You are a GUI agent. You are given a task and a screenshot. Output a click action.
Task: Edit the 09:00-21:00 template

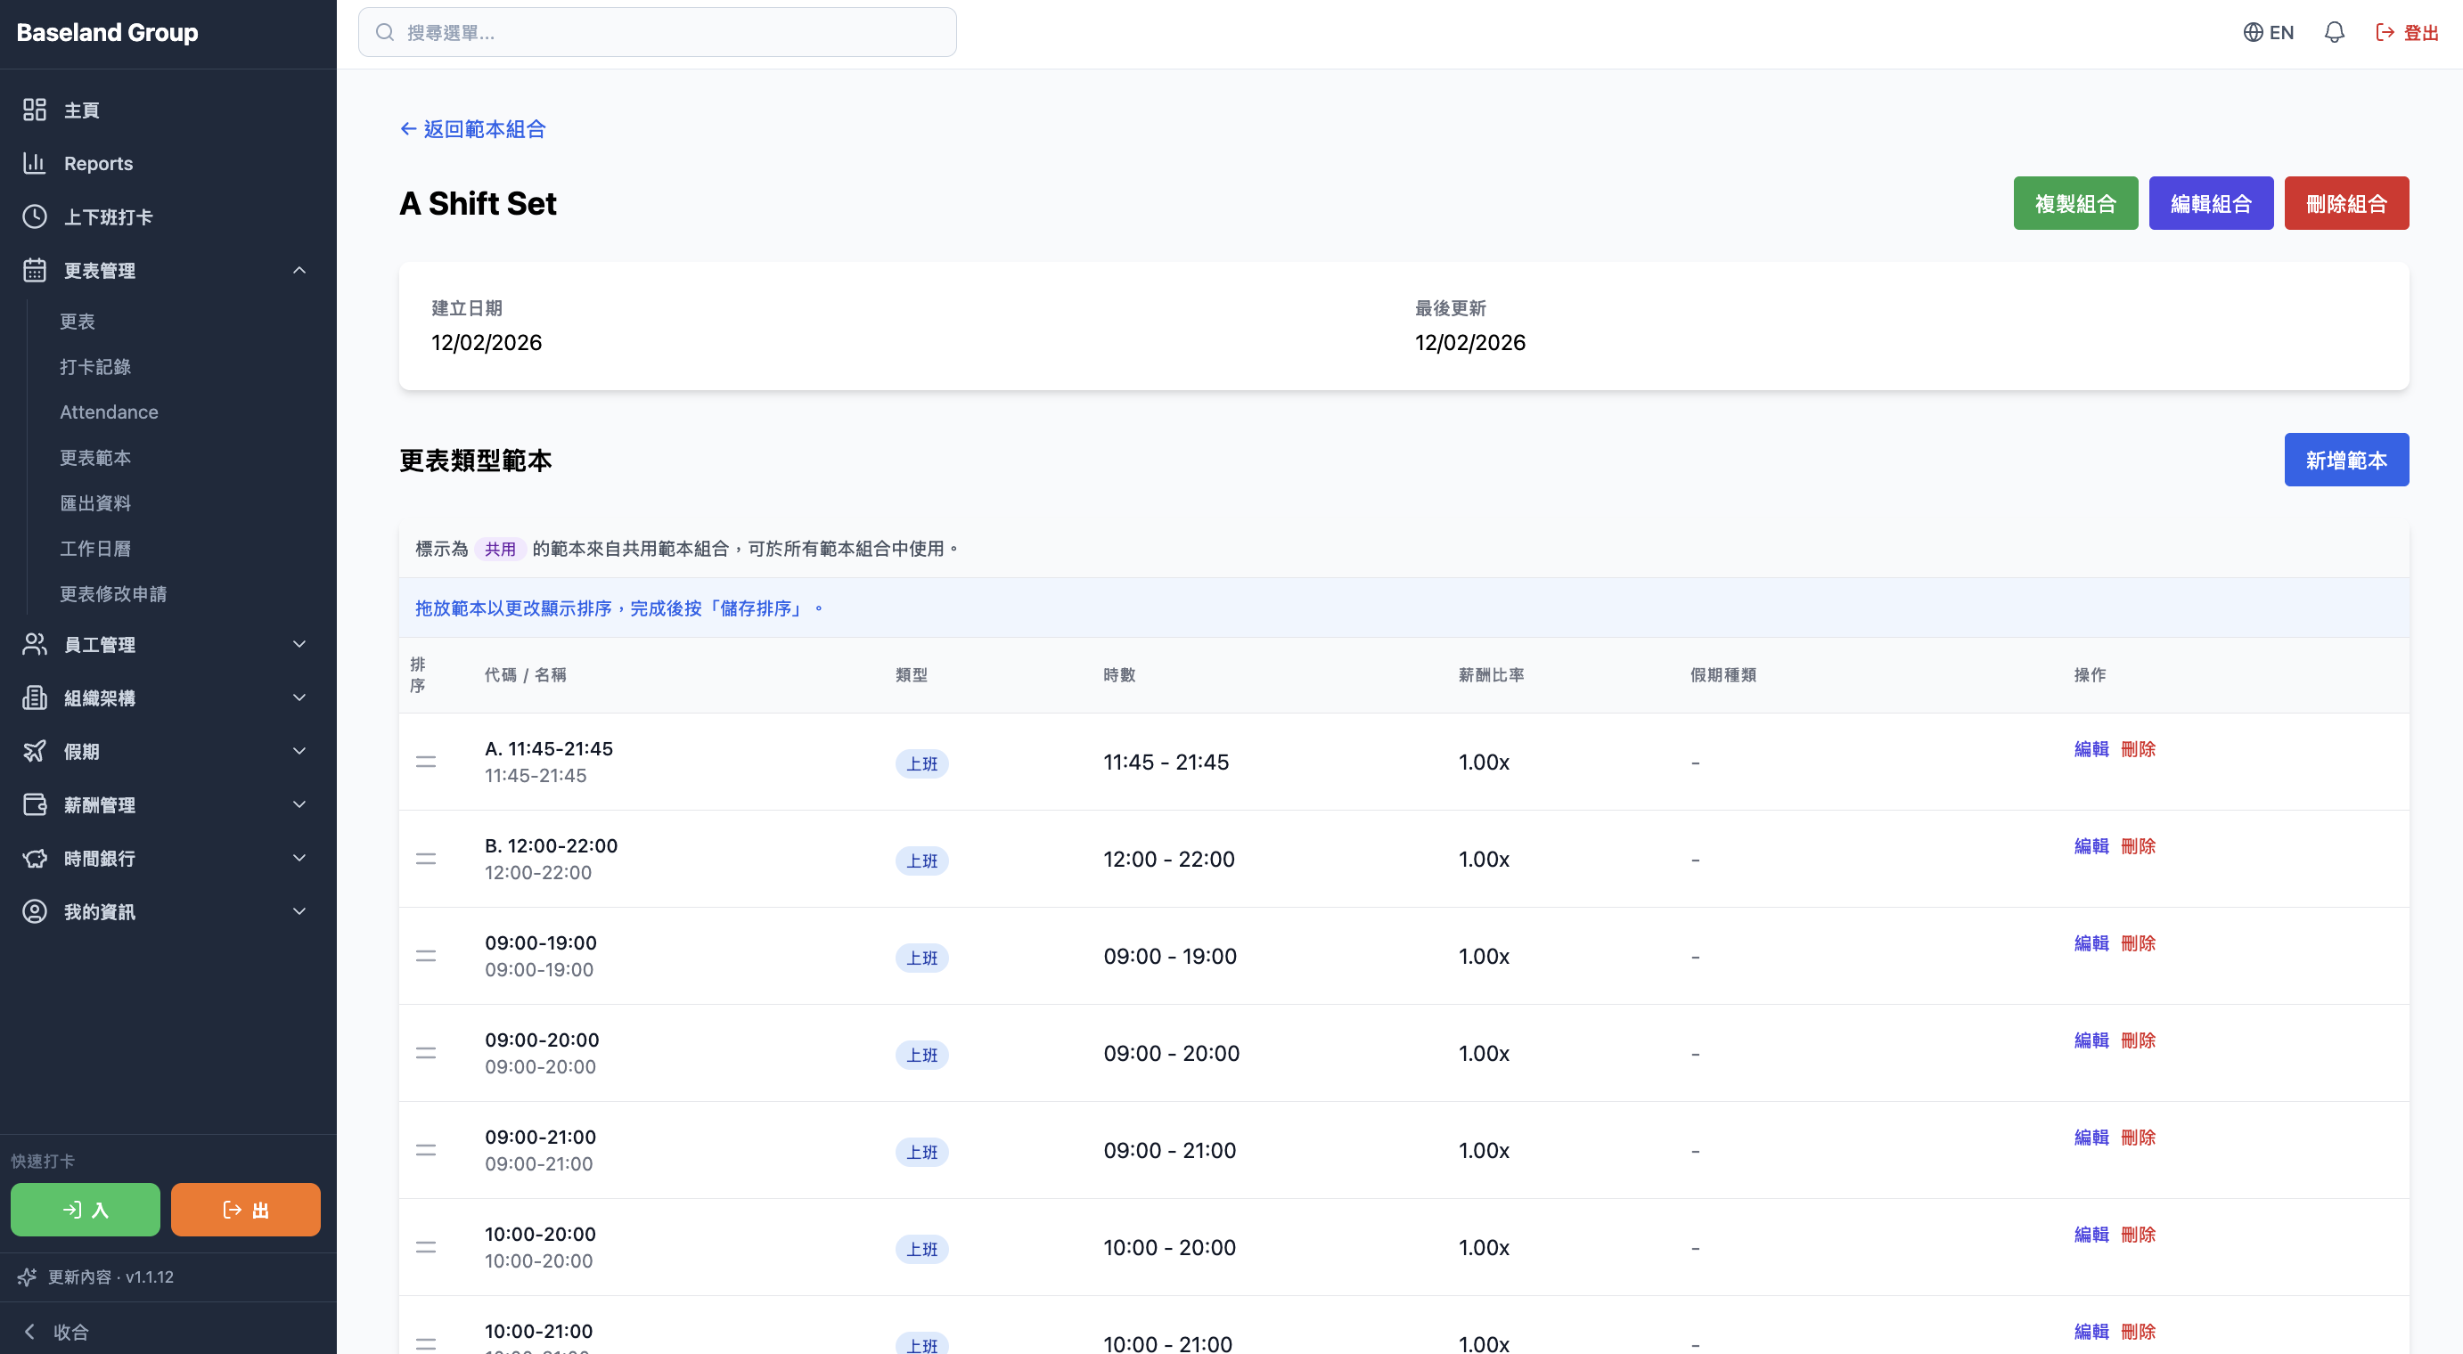[x=2091, y=1137]
